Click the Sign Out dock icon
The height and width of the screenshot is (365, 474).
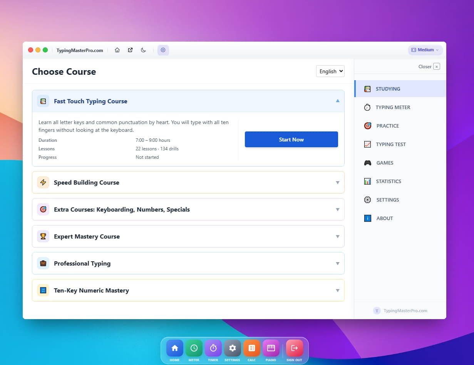[x=294, y=348]
